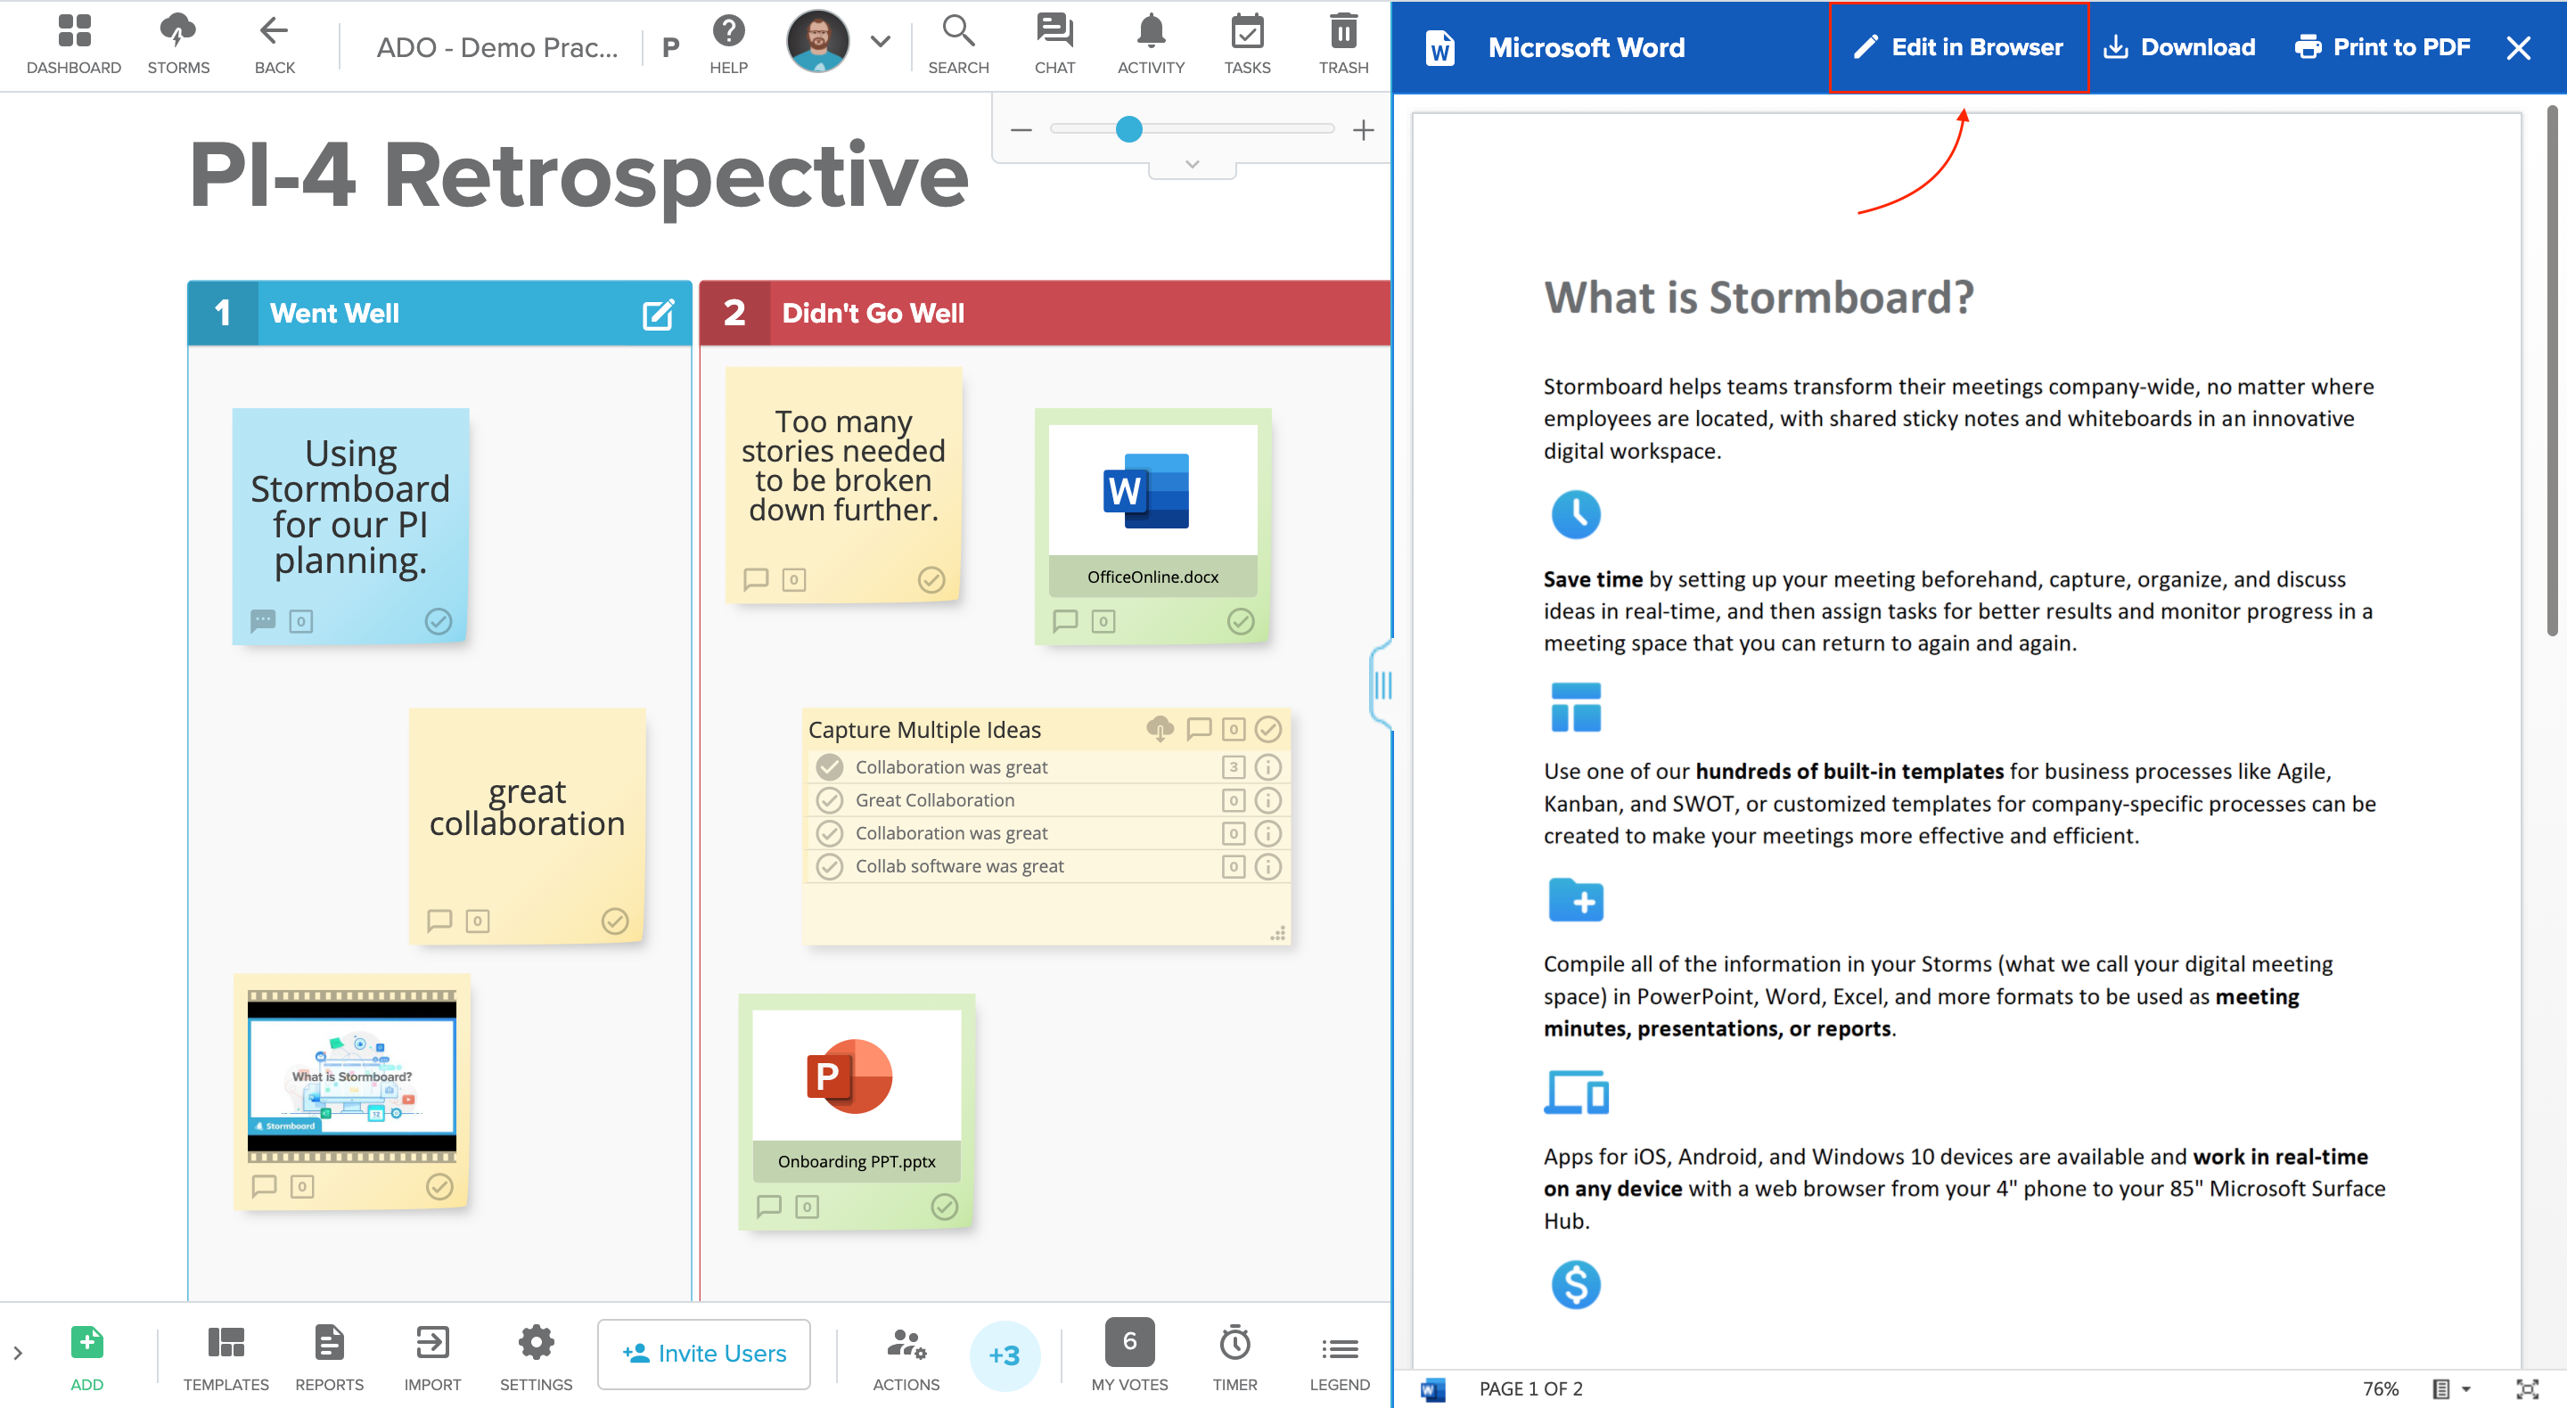
Task: Mark 'Using Stormboard' note as complete
Action: coord(439,621)
